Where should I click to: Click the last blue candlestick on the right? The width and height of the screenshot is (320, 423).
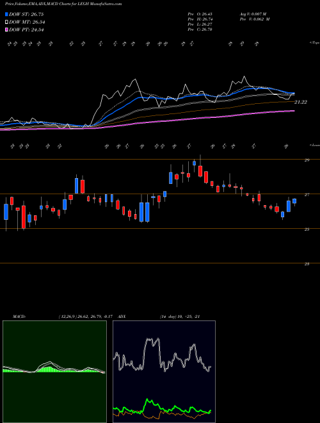click(x=294, y=201)
